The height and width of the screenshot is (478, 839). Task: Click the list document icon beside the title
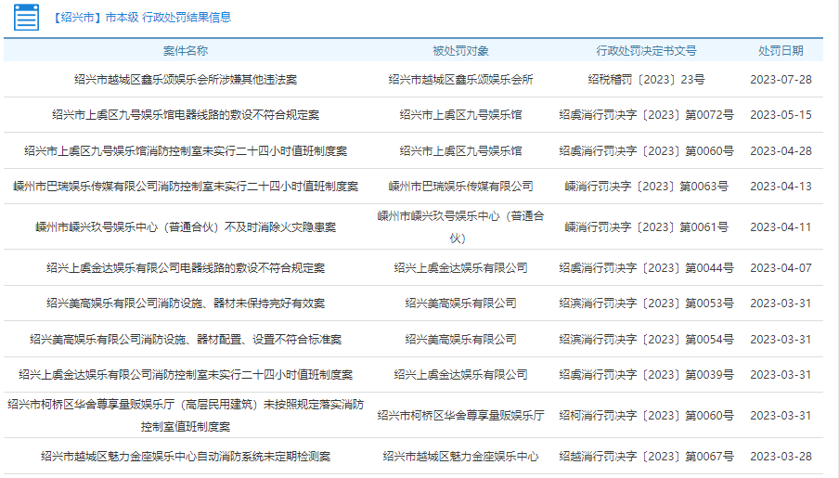pos(26,18)
